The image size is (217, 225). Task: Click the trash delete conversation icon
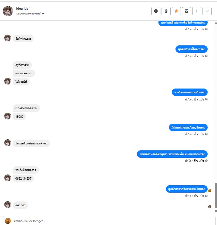coord(166,11)
